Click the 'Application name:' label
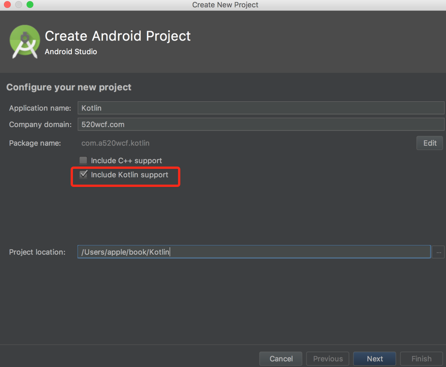 (x=40, y=108)
